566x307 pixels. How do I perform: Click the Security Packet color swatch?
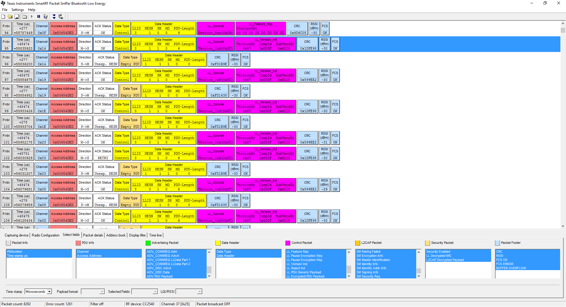pyautogui.click(x=427, y=243)
